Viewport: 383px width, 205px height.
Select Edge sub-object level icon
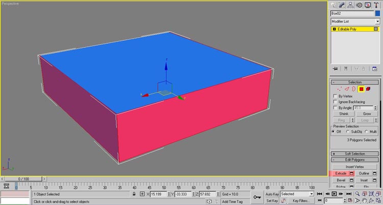(x=346, y=89)
